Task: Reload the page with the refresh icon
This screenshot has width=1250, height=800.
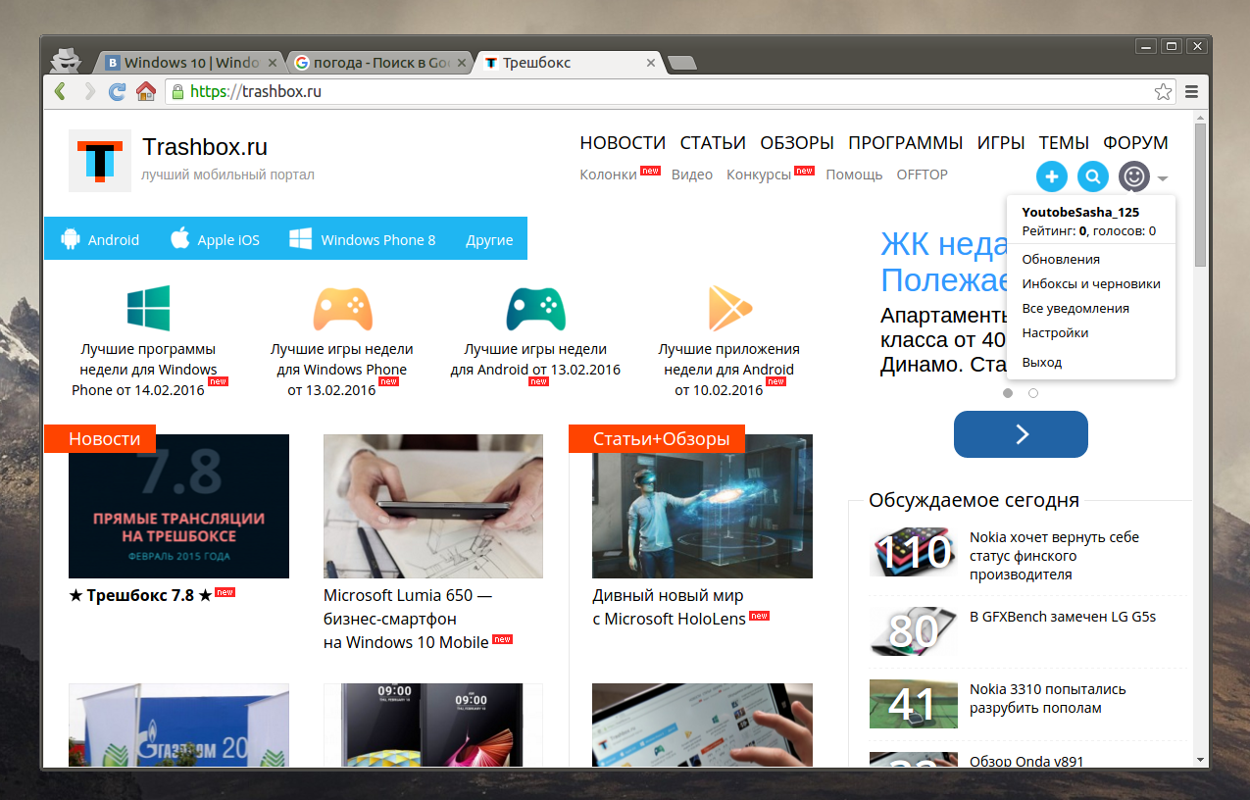Action: point(117,92)
